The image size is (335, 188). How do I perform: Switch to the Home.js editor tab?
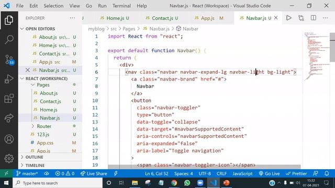point(115,18)
